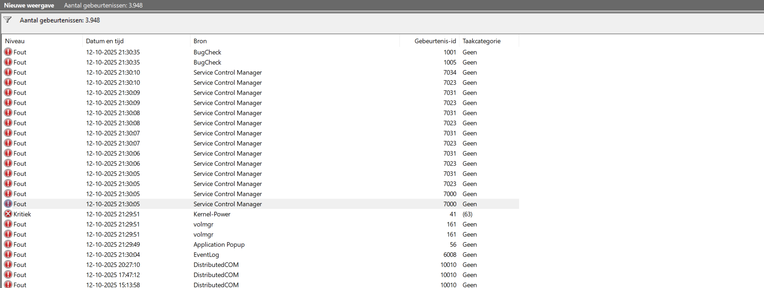
Task: Click the error icon on the last DistributedCOM row
Action: (x=8, y=285)
